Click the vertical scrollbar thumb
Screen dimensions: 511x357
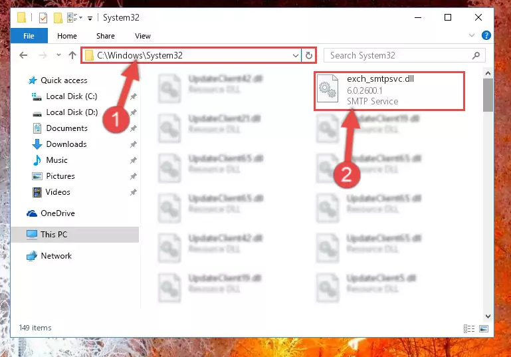(488, 95)
